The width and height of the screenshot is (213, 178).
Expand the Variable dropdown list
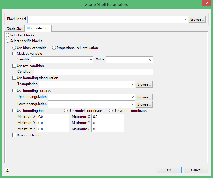tap(91, 60)
